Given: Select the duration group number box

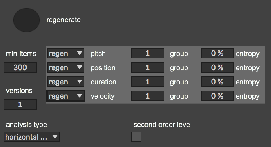Looking at the screenshot, I should point(148,82).
